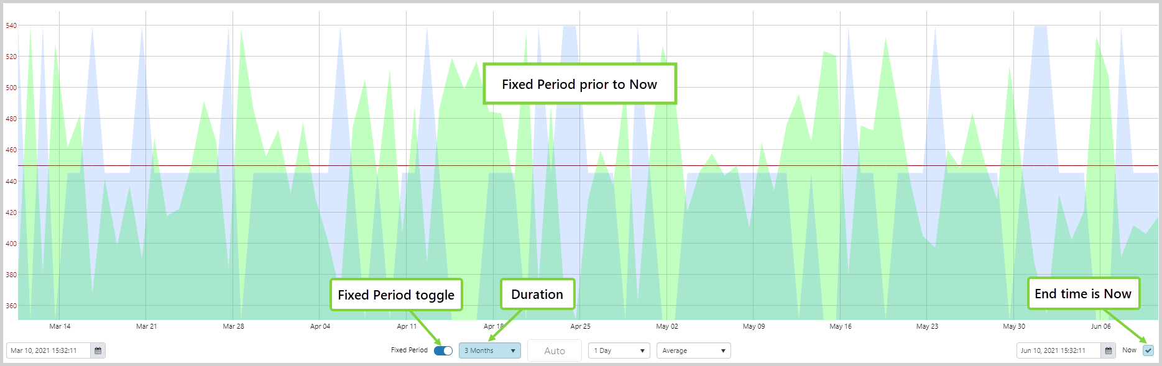Click the Fixed Period prior to Now box
The width and height of the screenshot is (1162, 366).
click(x=579, y=84)
